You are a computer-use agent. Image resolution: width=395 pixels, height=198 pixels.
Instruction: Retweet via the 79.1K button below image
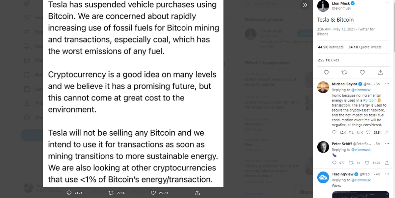[x=111, y=193]
